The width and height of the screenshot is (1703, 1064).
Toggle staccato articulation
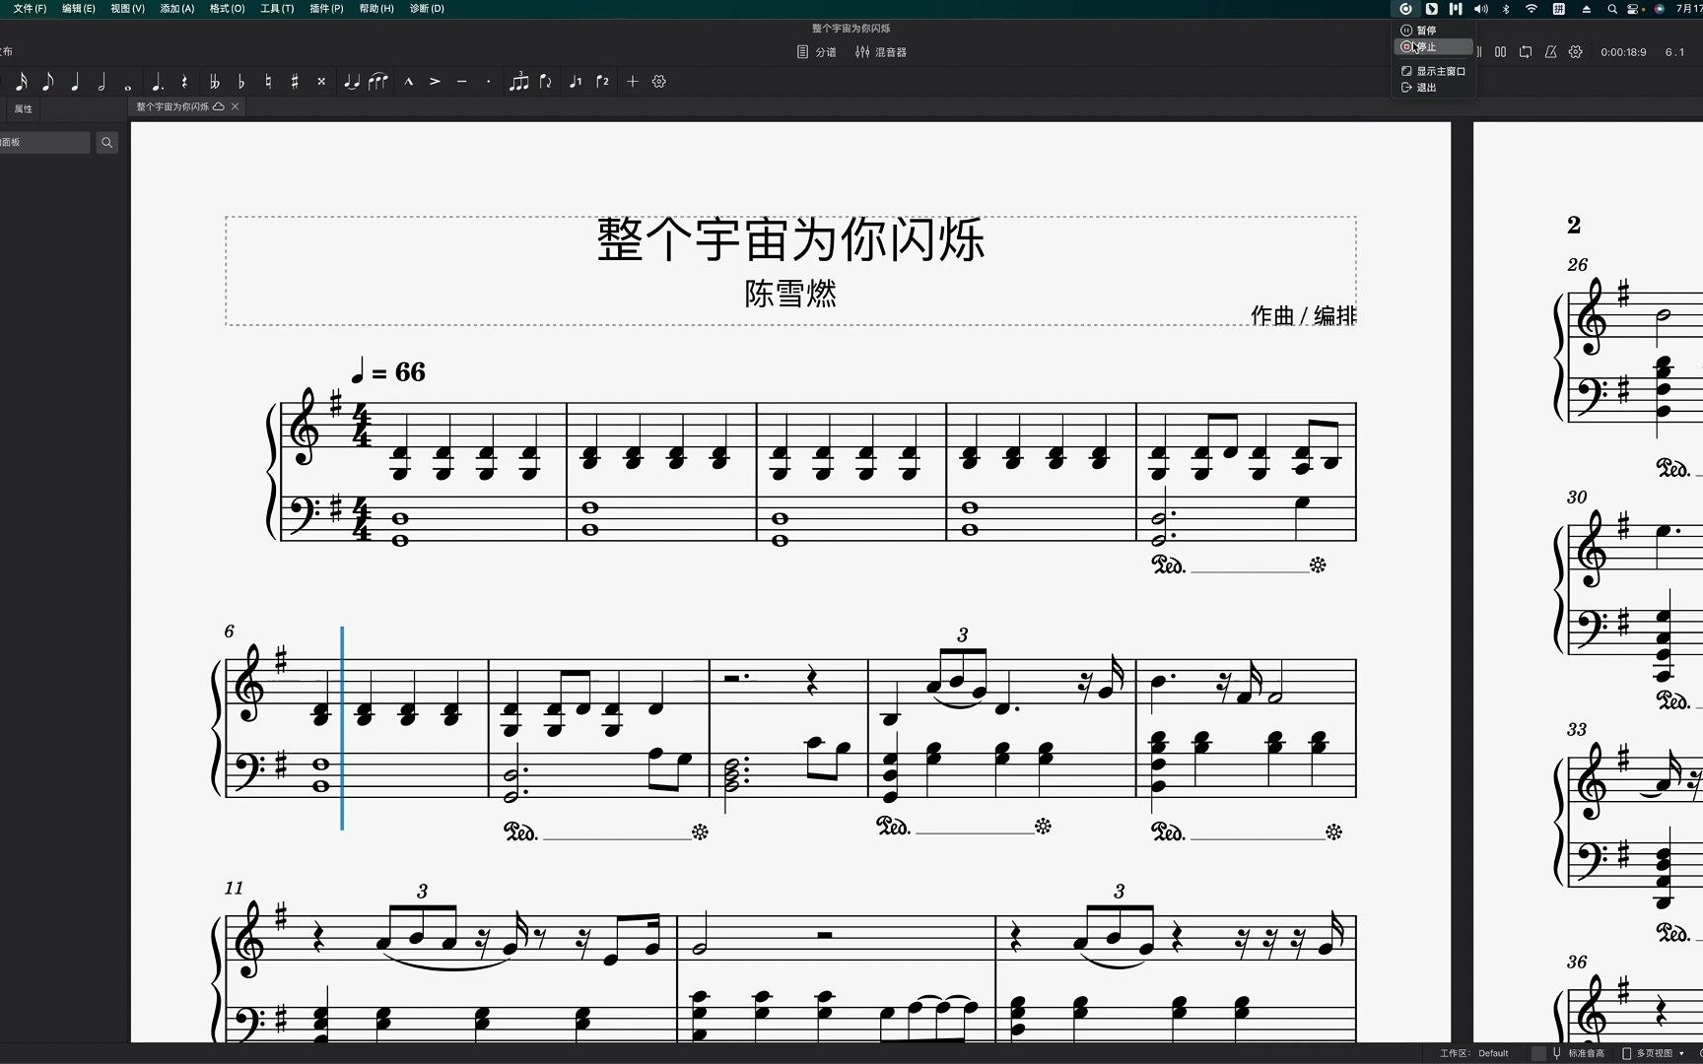(x=489, y=82)
